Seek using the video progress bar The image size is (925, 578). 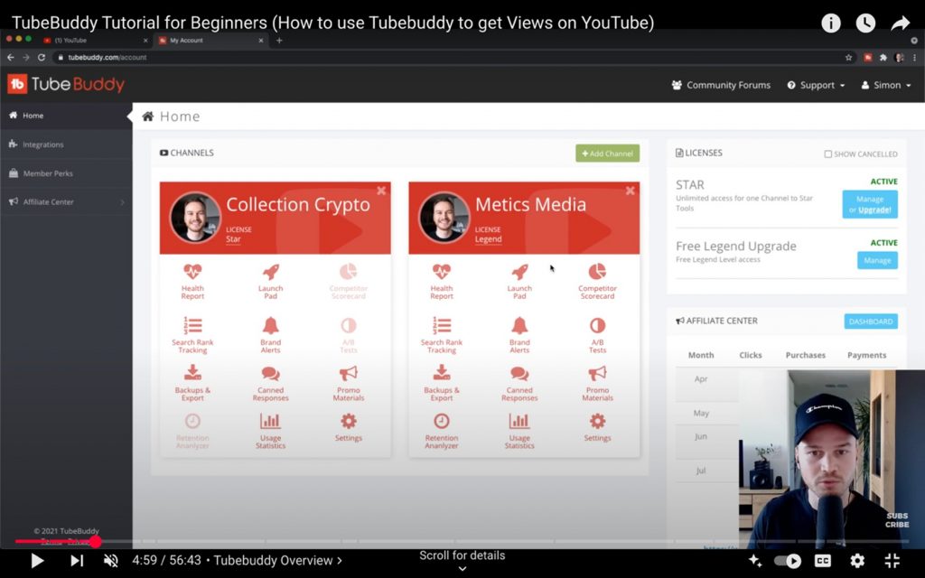(361, 542)
